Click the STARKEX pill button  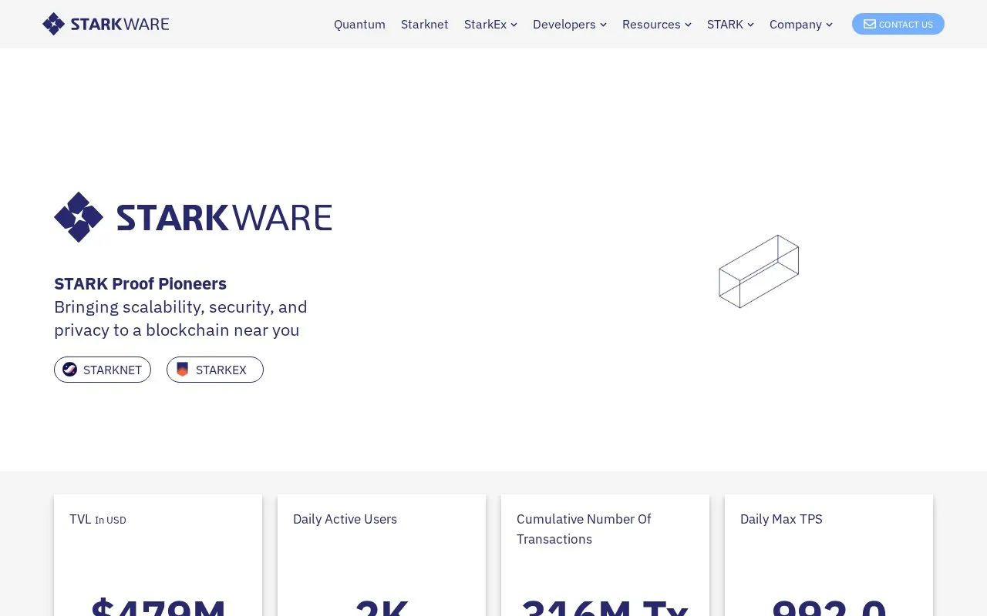point(215,370)
